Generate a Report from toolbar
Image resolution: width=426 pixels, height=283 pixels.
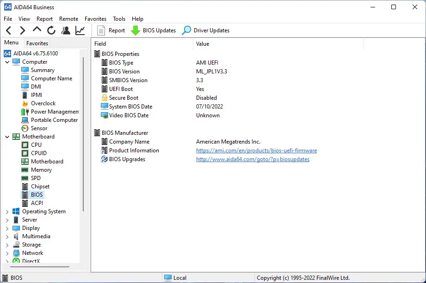(x=111, y=30)
